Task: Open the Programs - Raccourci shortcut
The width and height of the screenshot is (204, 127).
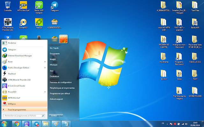Action: click(179, 59)
